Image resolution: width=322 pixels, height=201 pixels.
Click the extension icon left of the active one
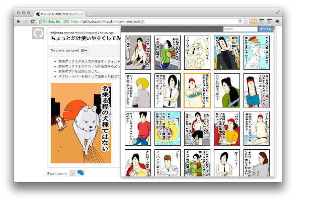(x=262, y=22)
